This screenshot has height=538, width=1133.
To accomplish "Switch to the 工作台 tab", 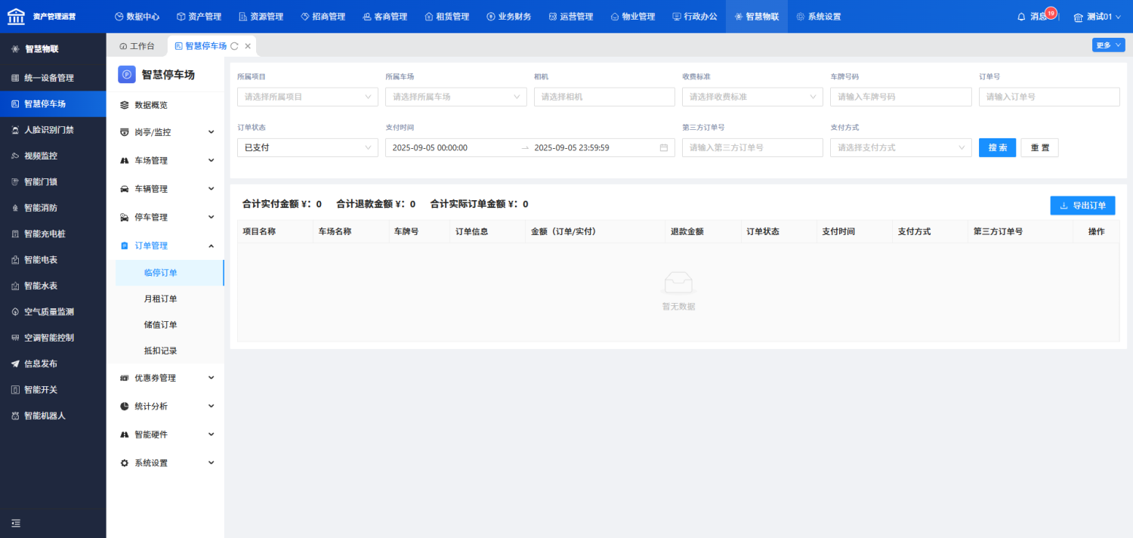I will click(137, 46).
